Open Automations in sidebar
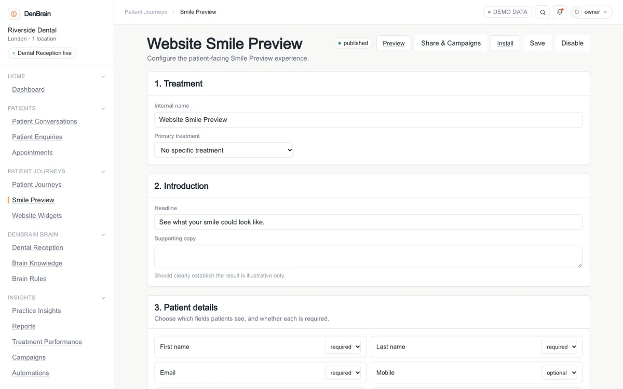Viewport: 623px width, 389px height. click(31, 373)
